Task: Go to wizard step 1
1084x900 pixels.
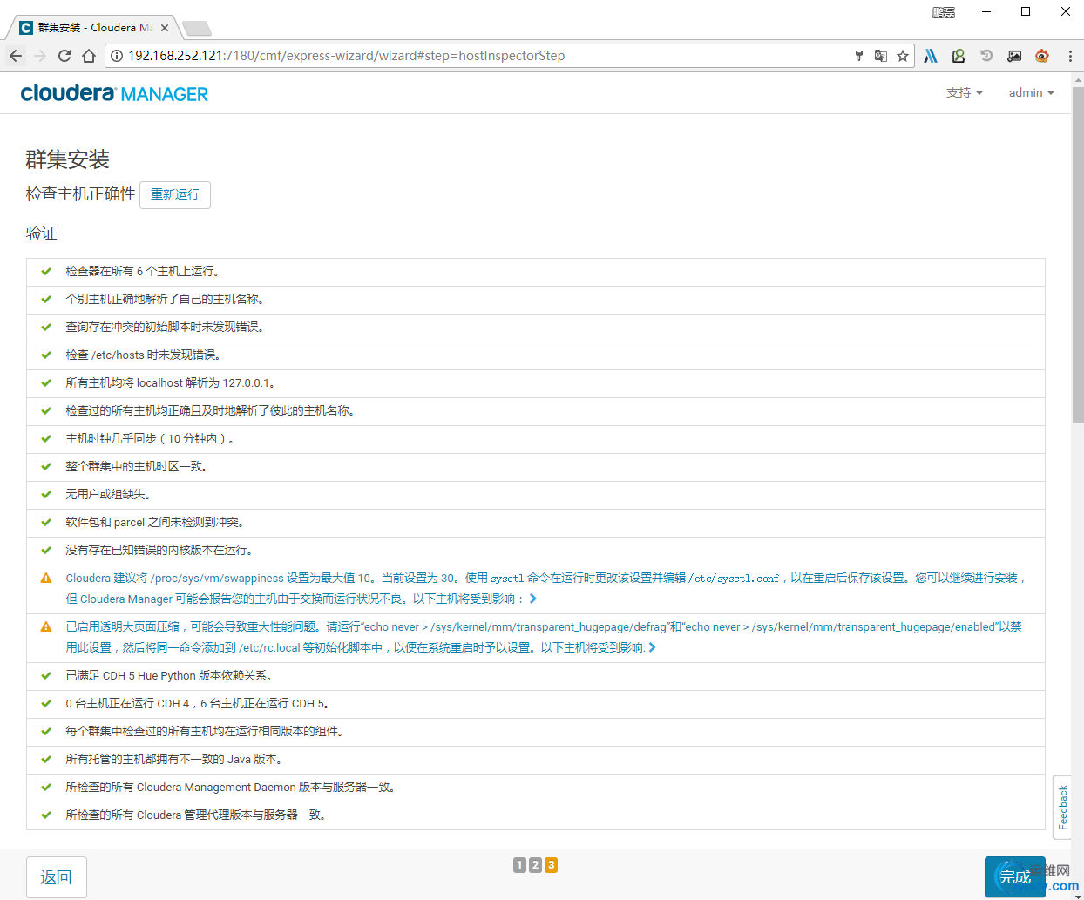Action: (x=519, y=865)
